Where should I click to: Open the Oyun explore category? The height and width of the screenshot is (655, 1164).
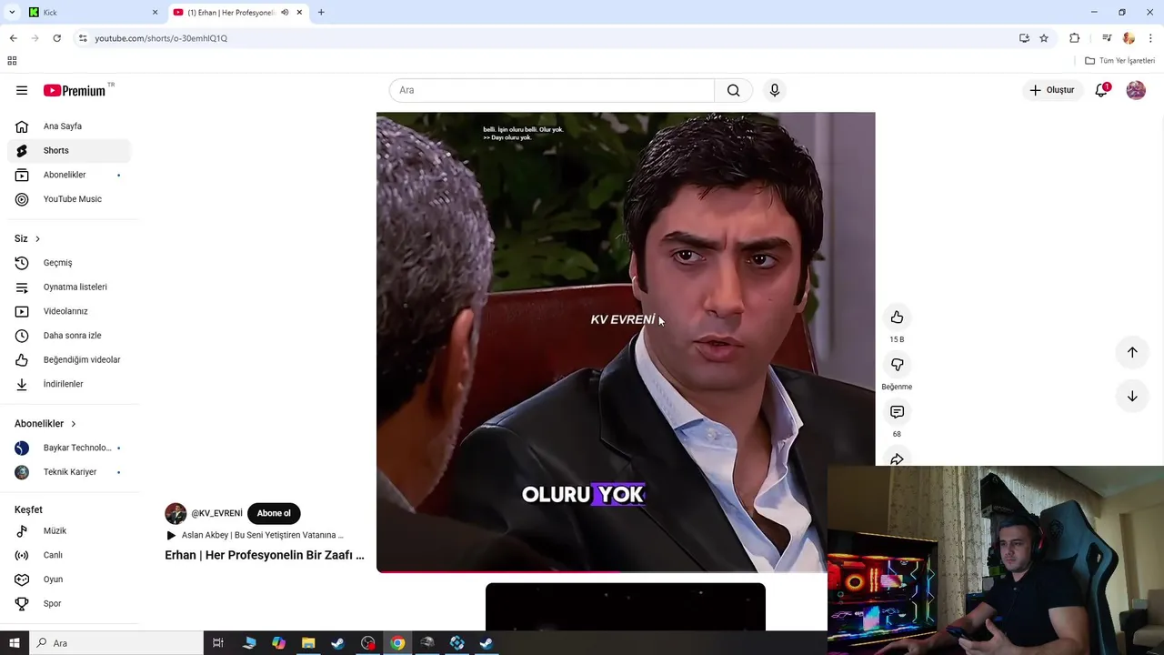pos(69,579)
